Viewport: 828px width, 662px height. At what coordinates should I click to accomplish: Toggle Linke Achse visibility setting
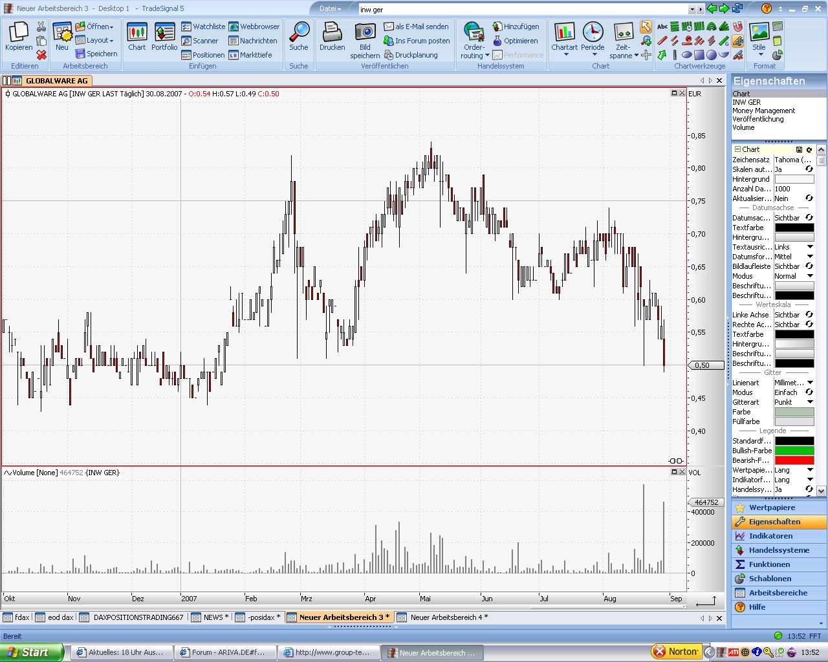809,315
